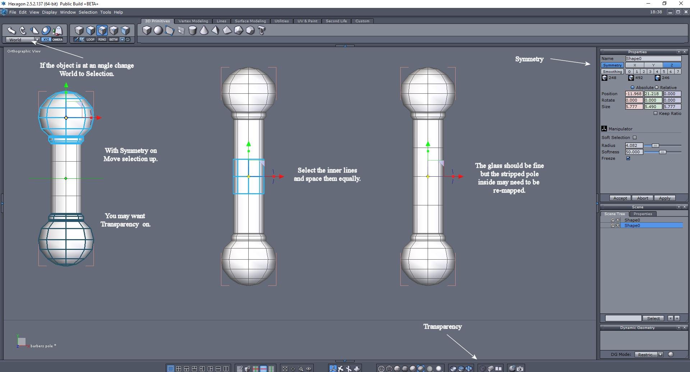Click the LOOP selection button
The image size is (690, 372).
click(90, 39)
